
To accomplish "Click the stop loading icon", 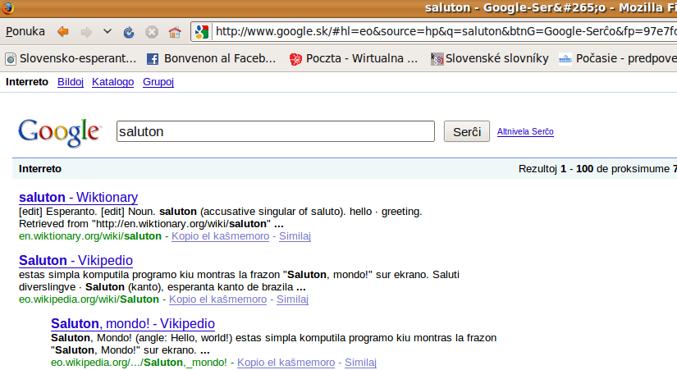I will [152, 32].
